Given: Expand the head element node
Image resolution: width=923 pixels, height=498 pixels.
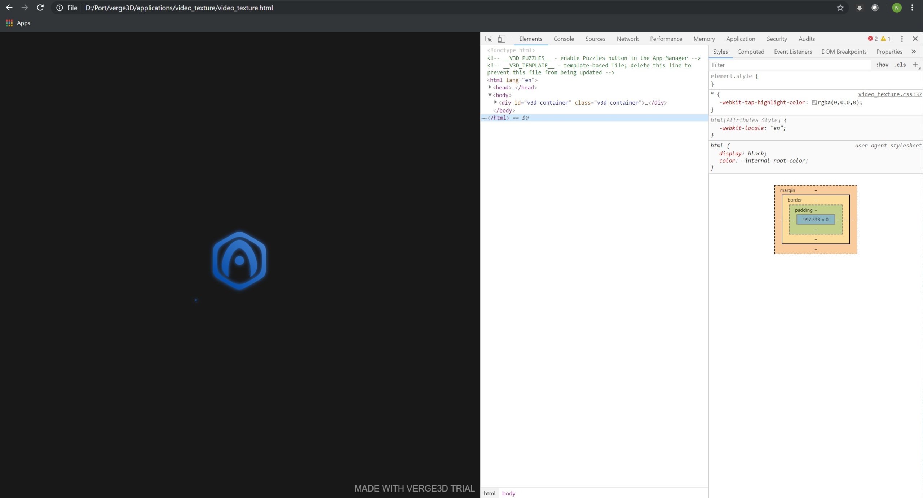Looking at the screenshot, I should point(490,87).
